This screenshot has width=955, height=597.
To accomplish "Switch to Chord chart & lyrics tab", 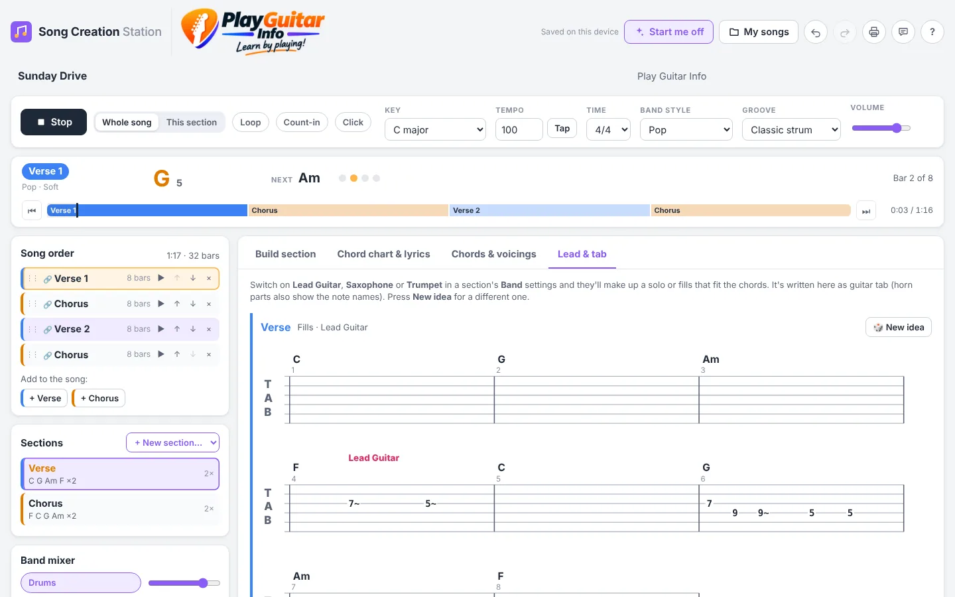I will coord(383,254).
